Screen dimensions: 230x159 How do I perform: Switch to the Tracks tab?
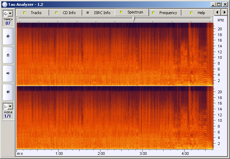coord(33,13)
